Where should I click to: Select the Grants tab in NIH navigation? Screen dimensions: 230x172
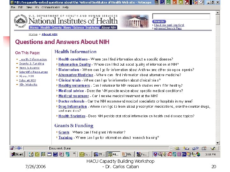(x=57, y=27)
